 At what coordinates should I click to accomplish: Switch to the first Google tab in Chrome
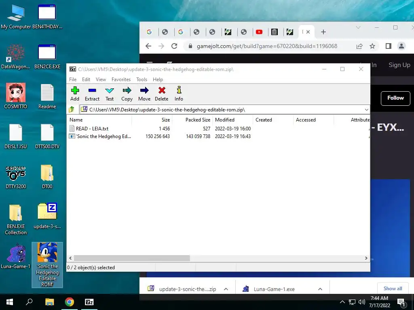(149, 32)
